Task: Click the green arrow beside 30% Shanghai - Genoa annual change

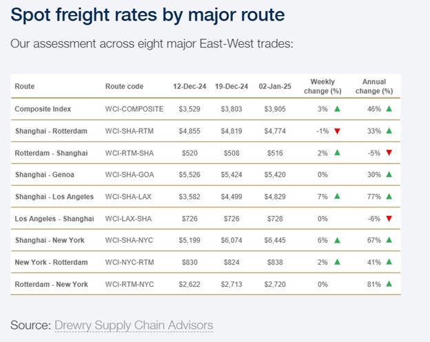Action: 389,175
